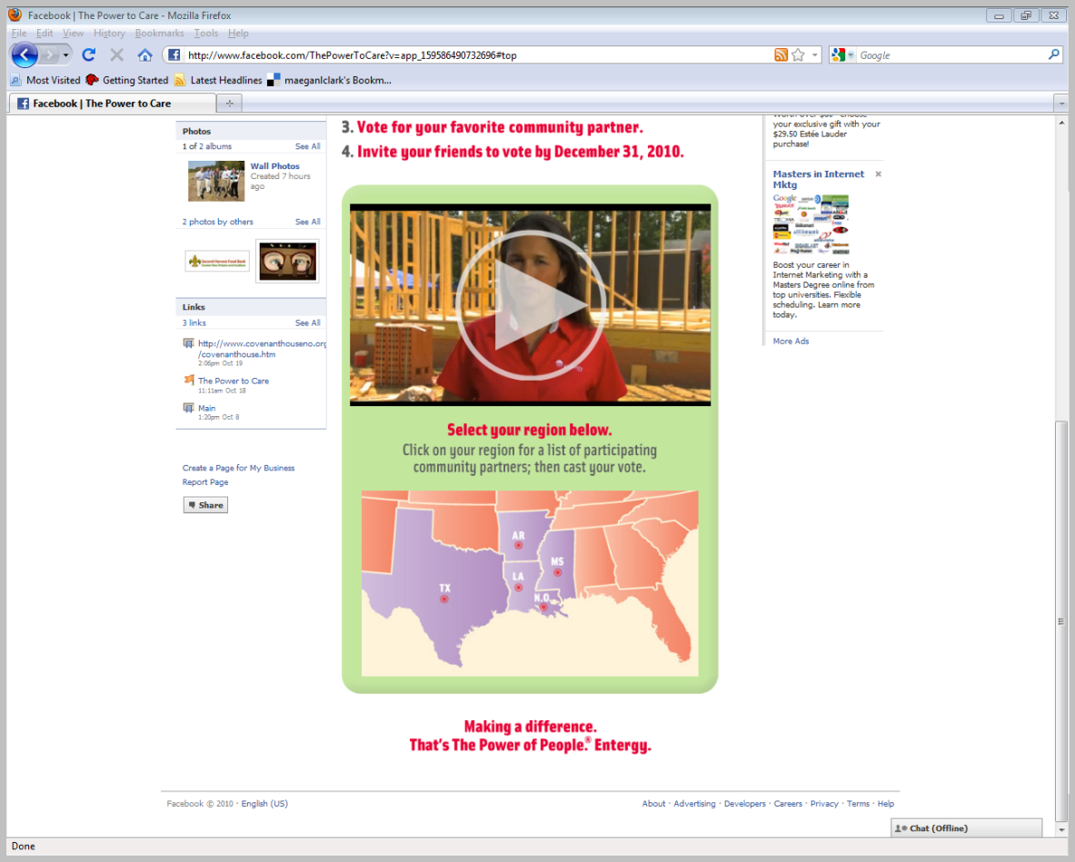Click the Share button

(205, 505)
